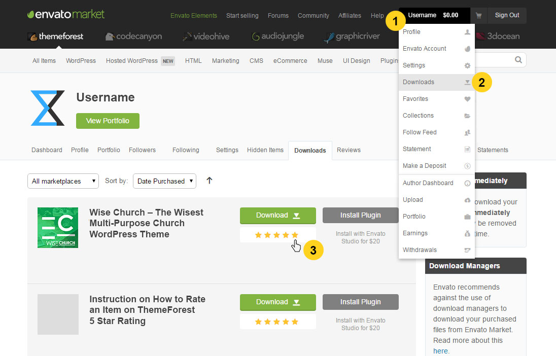This screenshot has width=556, height=356.
Task: Open the shopping cart icon
Action: [479, 16]
